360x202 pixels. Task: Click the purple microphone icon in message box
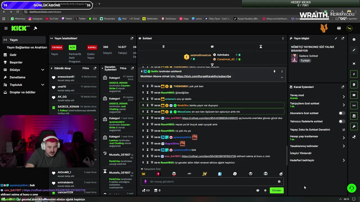145,182
